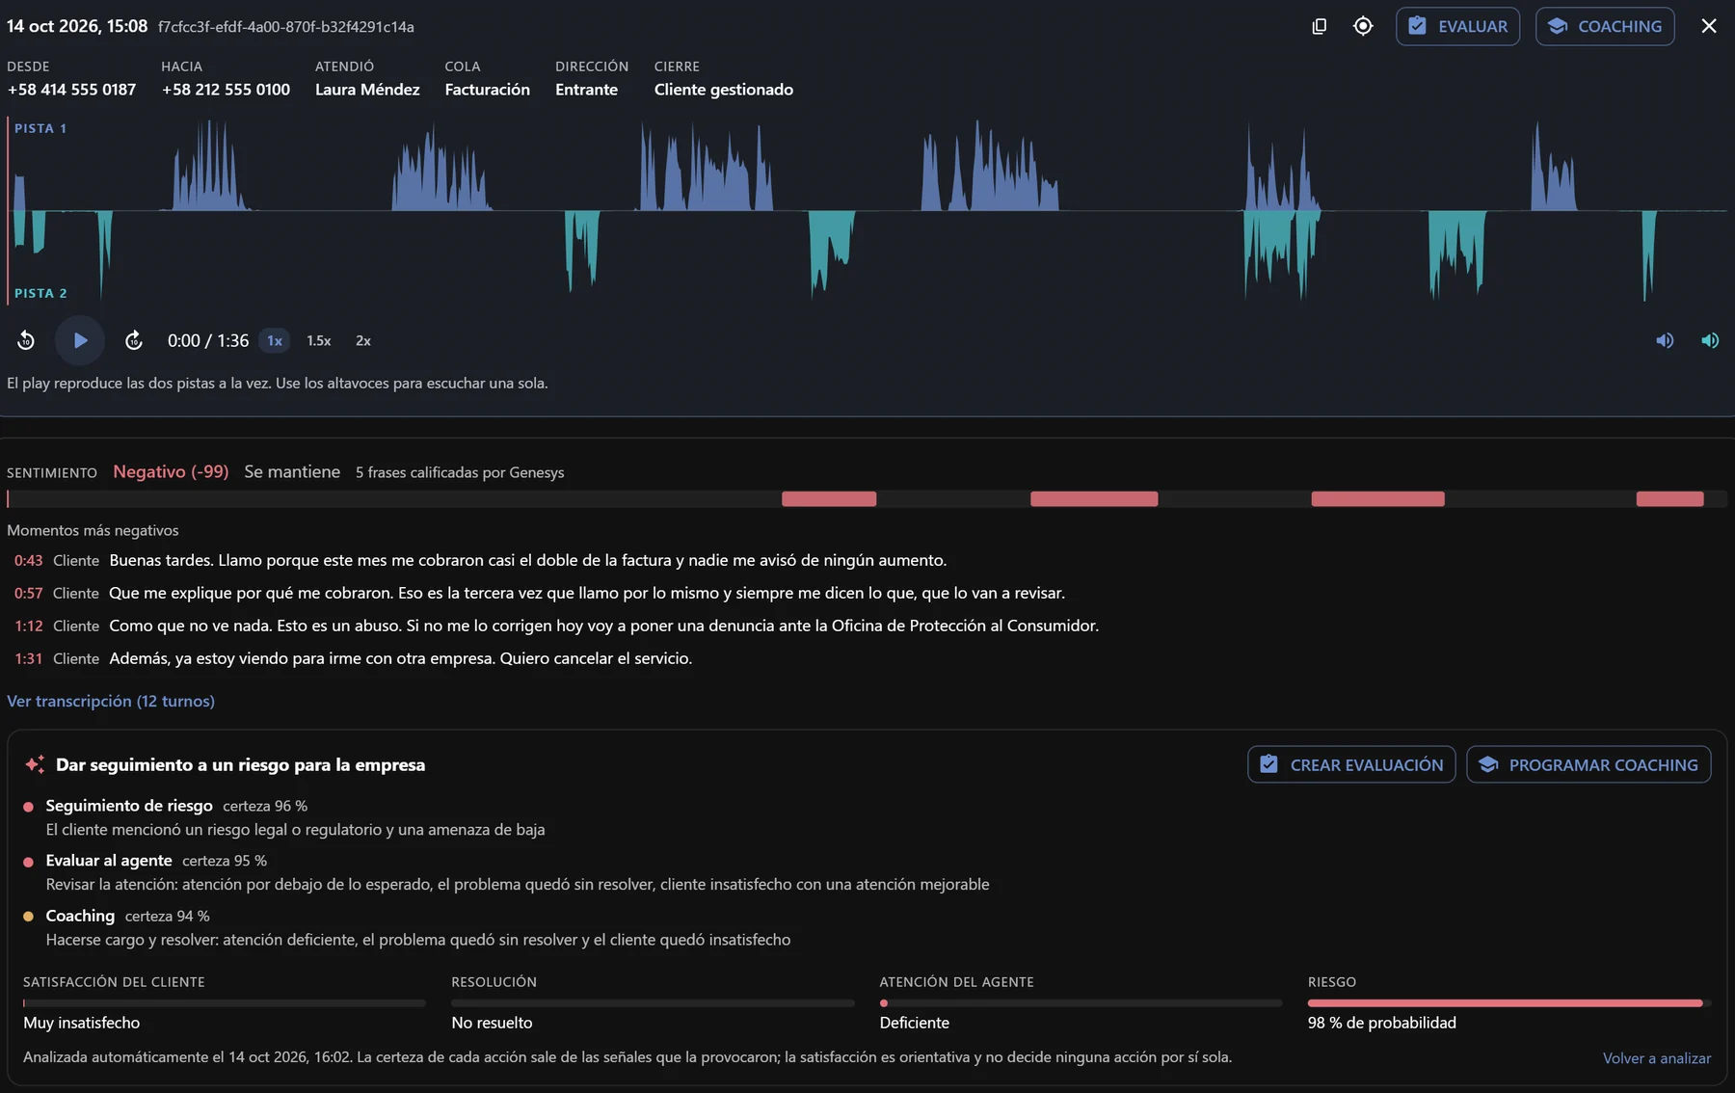The height and width of the screenshot is (1093, 1735).
Task: Toggle the blue speaker for Pista 1
Action: coord(1665,340)
